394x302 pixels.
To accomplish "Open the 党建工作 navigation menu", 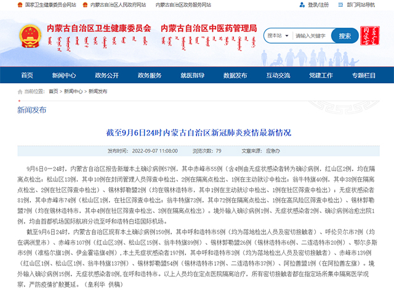I will click(x=321, y=75).
